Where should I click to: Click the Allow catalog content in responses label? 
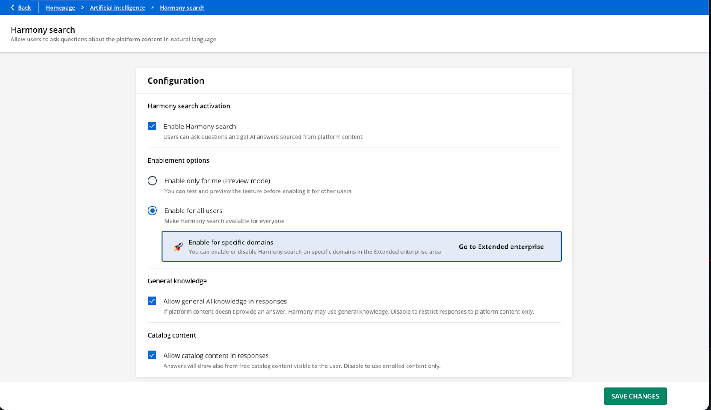216,355
